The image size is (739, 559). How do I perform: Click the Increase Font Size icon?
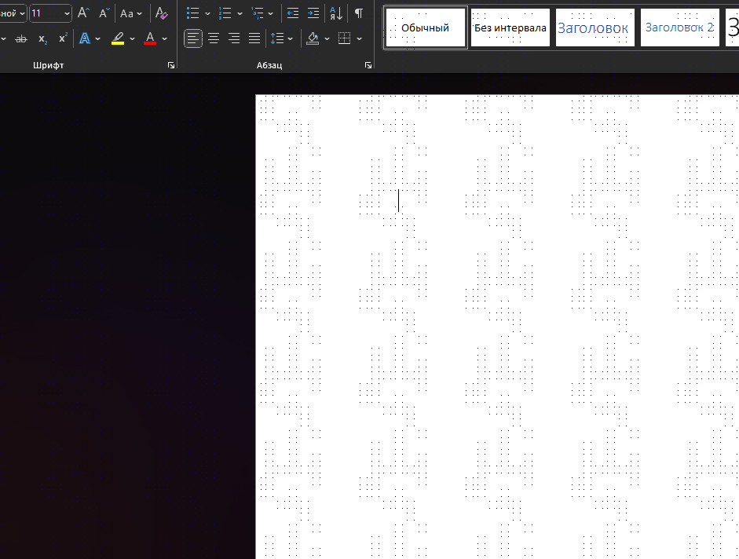pos(83,13)
